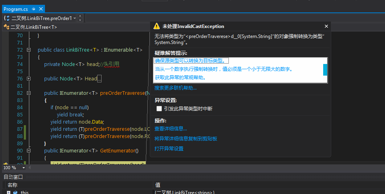Image resolution: width=385 pixels, height=194 pixels.
Task: Click the warning icon in exception dialog
Action: (157, 26)
